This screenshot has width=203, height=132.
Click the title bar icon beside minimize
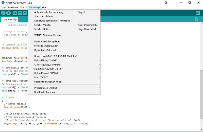[166, 3]
